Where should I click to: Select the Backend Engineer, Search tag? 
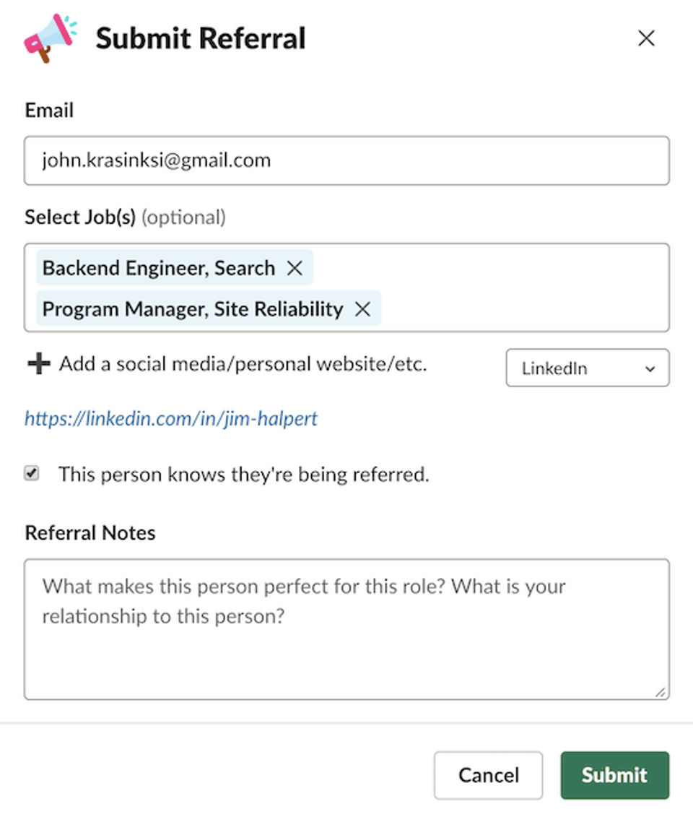(158, 268)
